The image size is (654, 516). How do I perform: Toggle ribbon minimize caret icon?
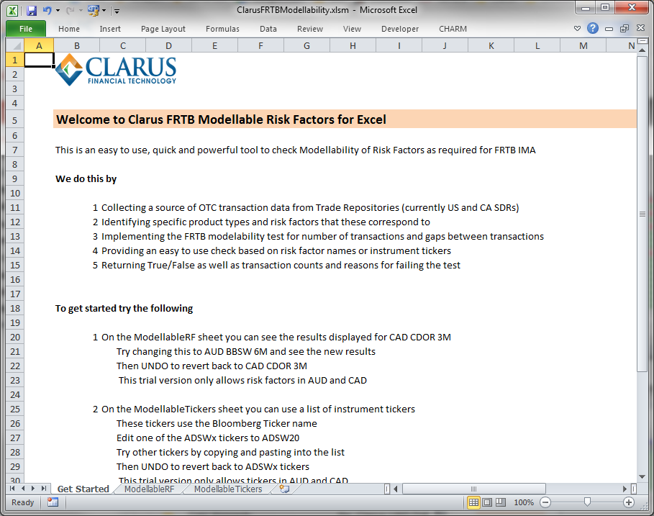point(577,28)
